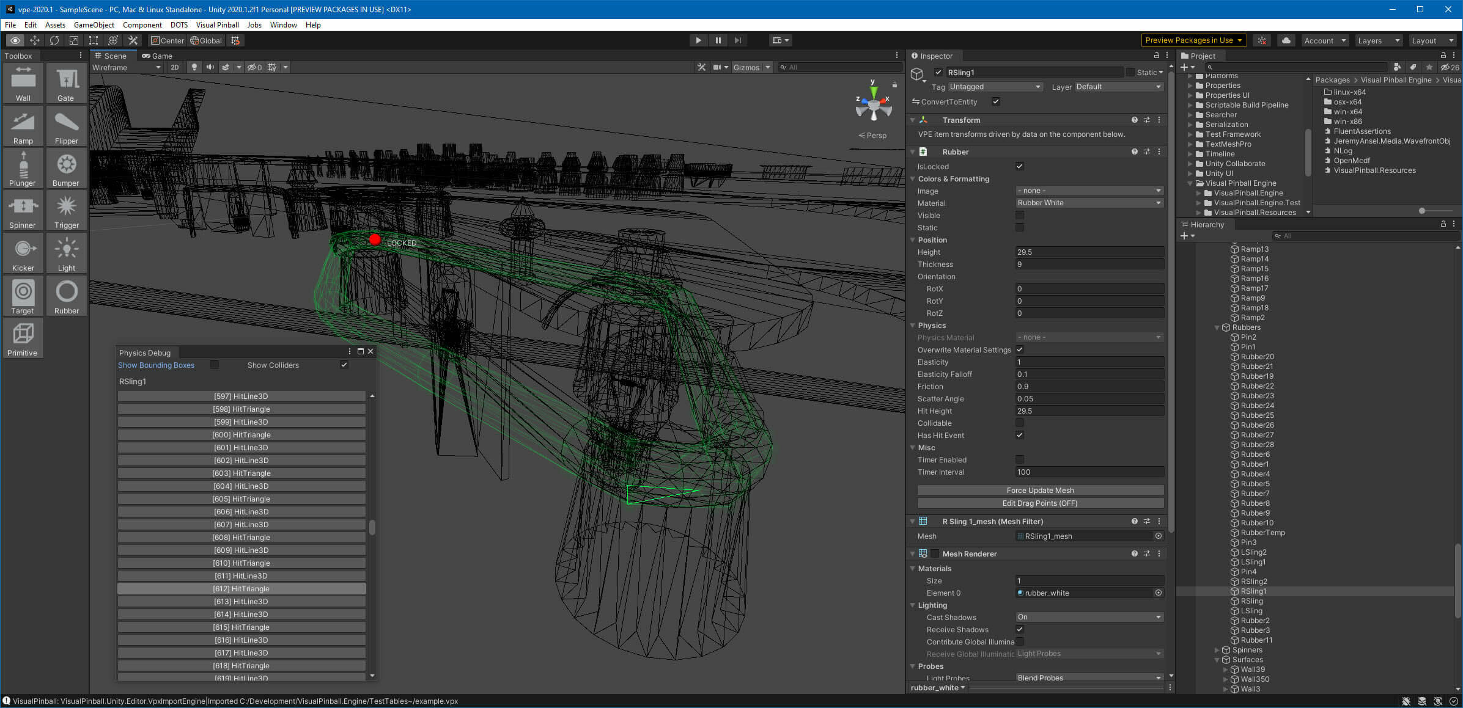Image resolution: width=1463 pixels, height=708 pixels.
Task: Open the Layers dropdown button
Action: 1378,40
